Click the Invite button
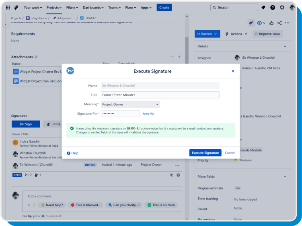The height and width of the screenshot is (226, 302). (52, 124)
